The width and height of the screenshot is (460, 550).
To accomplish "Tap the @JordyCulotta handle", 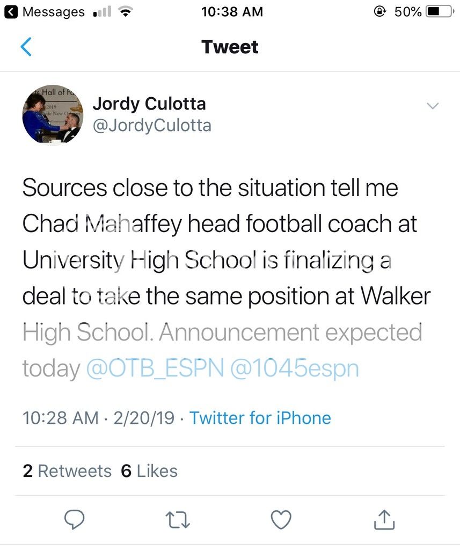I will [152, 125].
